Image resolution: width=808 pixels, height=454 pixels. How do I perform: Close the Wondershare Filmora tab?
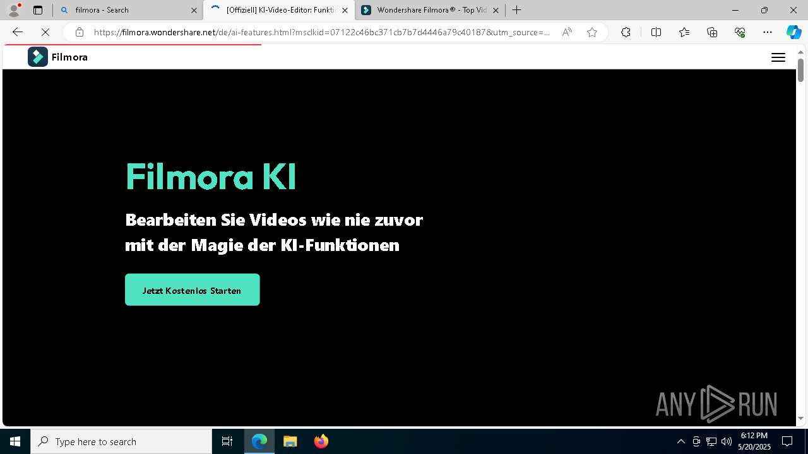pos(496,10)
